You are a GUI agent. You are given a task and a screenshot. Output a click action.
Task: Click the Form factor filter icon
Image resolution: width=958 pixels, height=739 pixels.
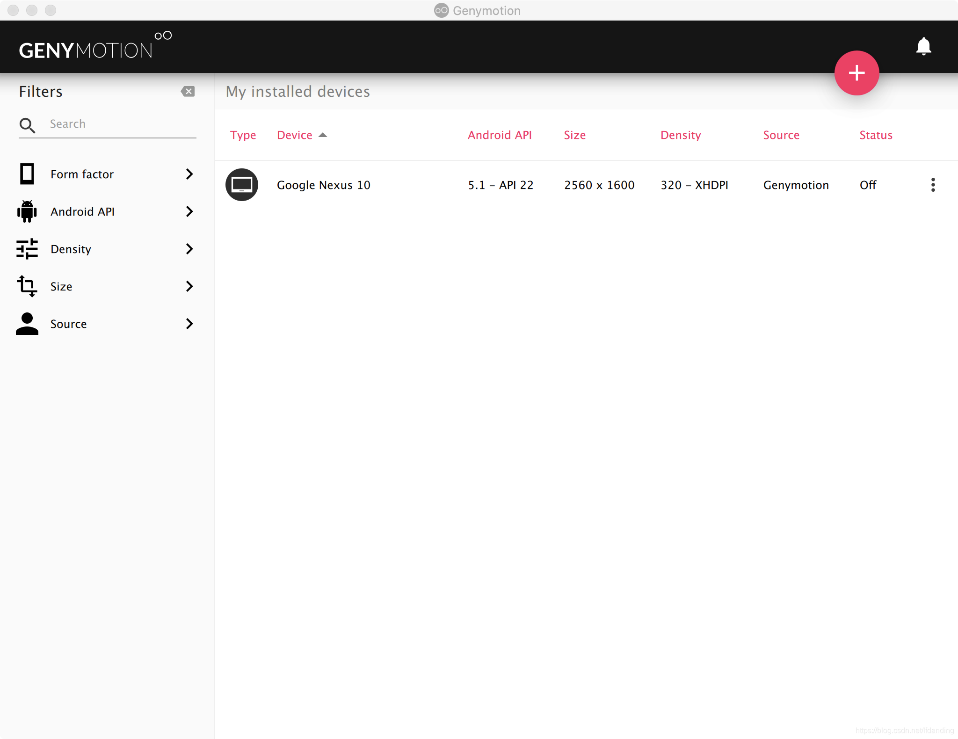point(27,174)
